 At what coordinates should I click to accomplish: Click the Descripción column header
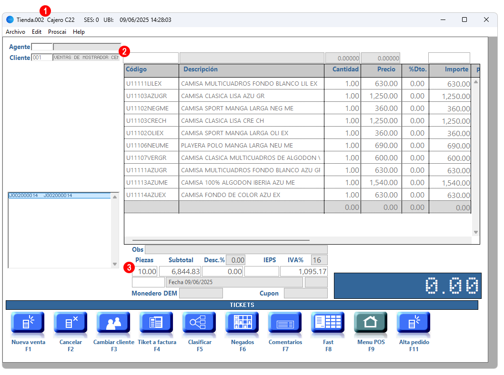[252, 69]
